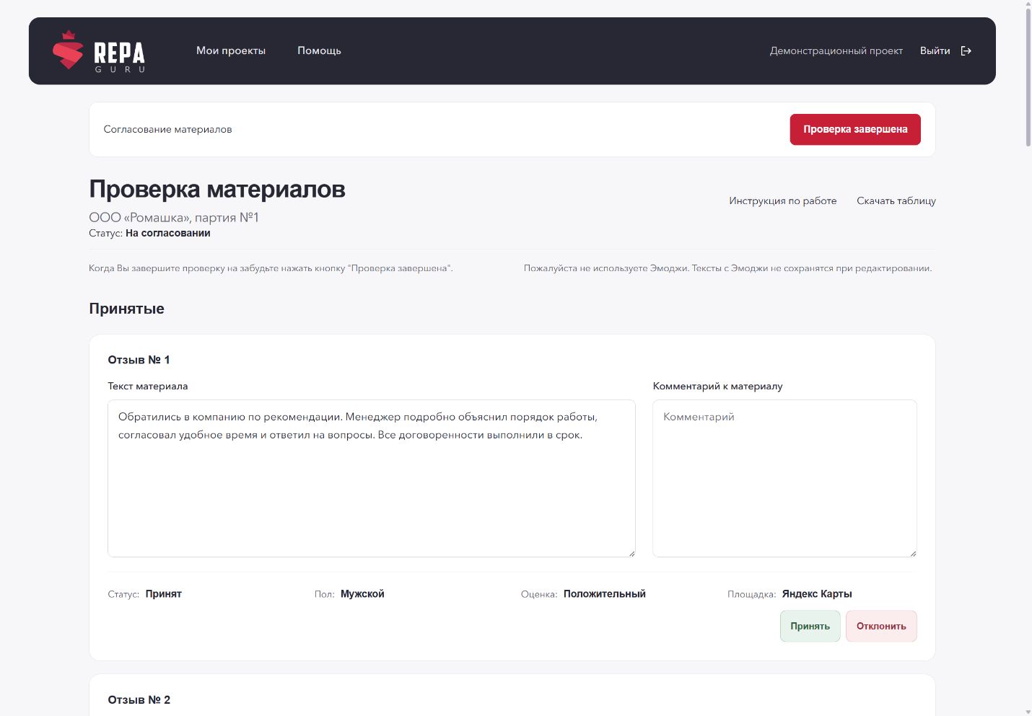Click the Принят status value
This screenshot has height=716, width=1032.
click(164, 594)
